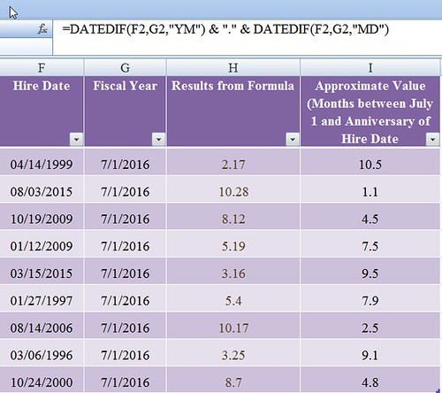Image resolution: width=442 pixels, height=393 pixels.
Task: Select hire date cell 10/24/2000
Action: 42,380
